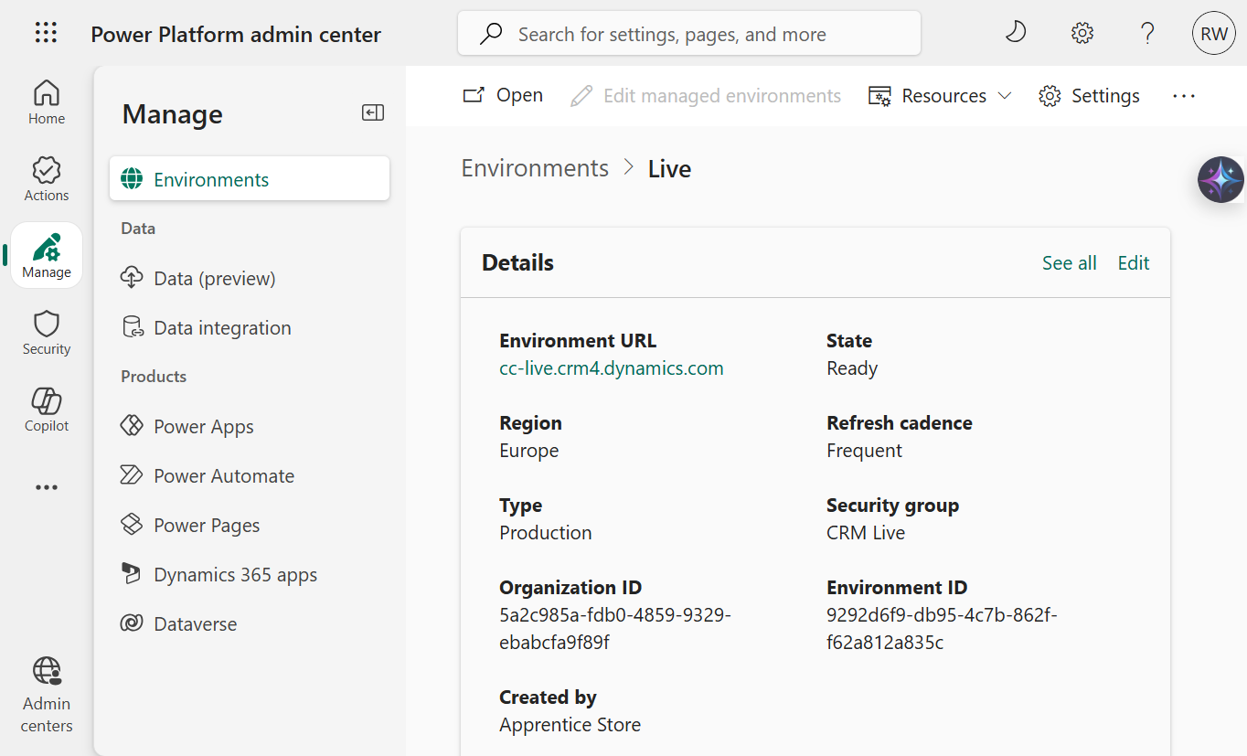Select Environments in Manage menu
Screen dimensions: 1247x756
pyautogui.click(x=250, y=179)
